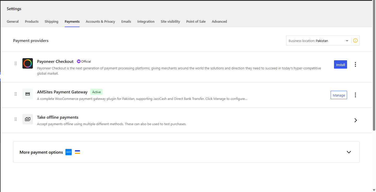The height and width of the screenshot is (192, 376).
Task: Click the Settings page title
Action: click(x=14, y=9)
